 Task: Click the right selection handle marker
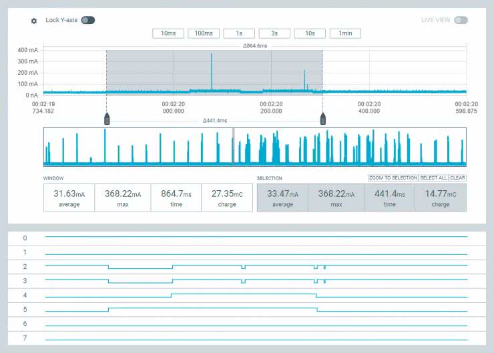pyautogui.click(x=323, y=119)
